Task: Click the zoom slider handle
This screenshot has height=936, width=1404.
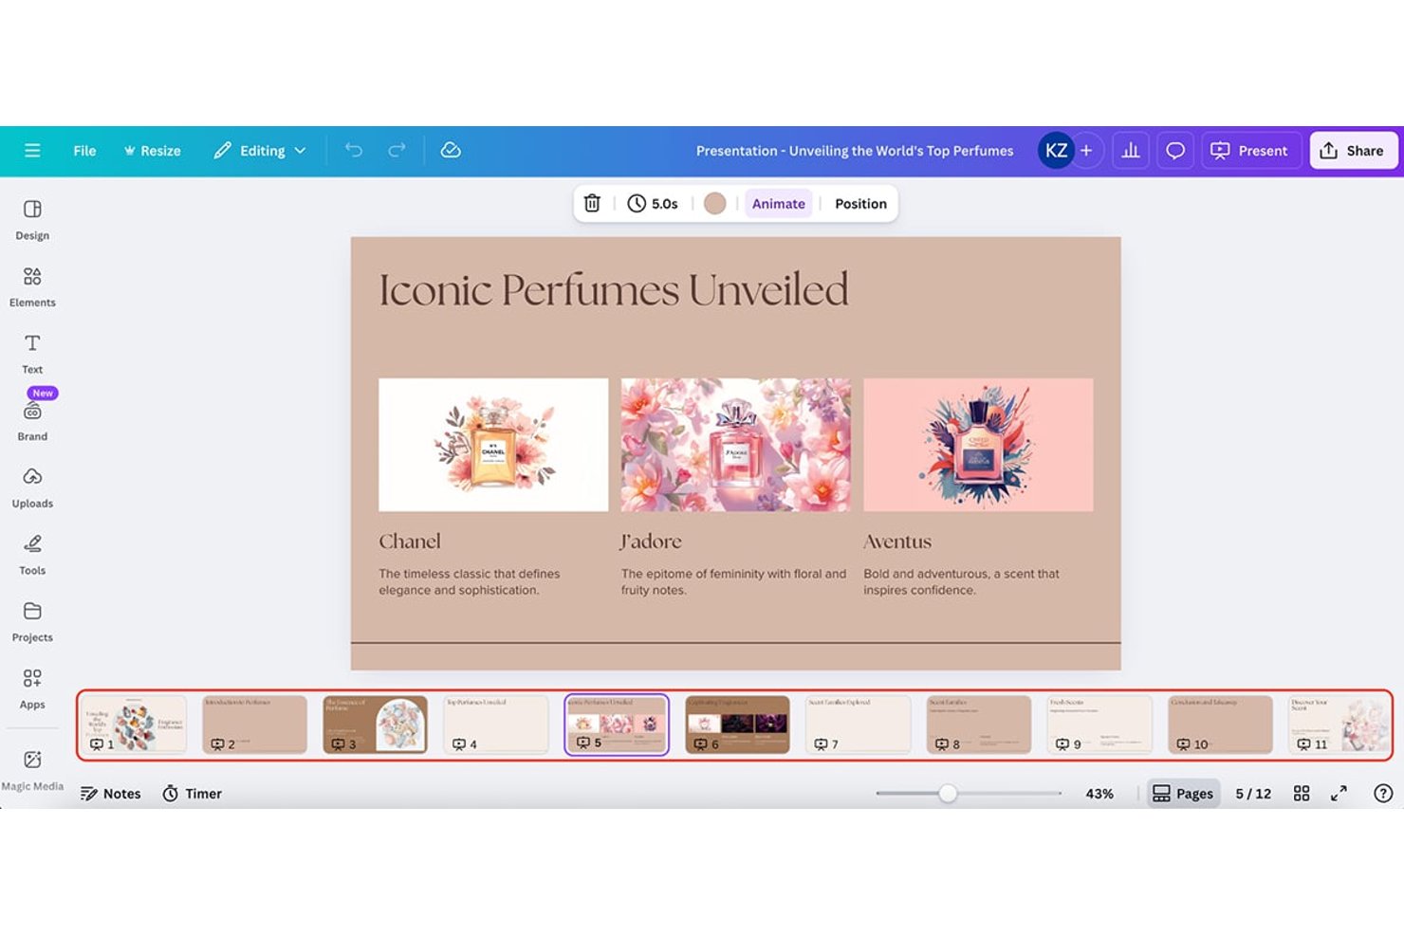Action: (948, 794)
